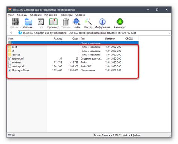
Task: Click the archive icon in the address bar
Action: [20, 33]
